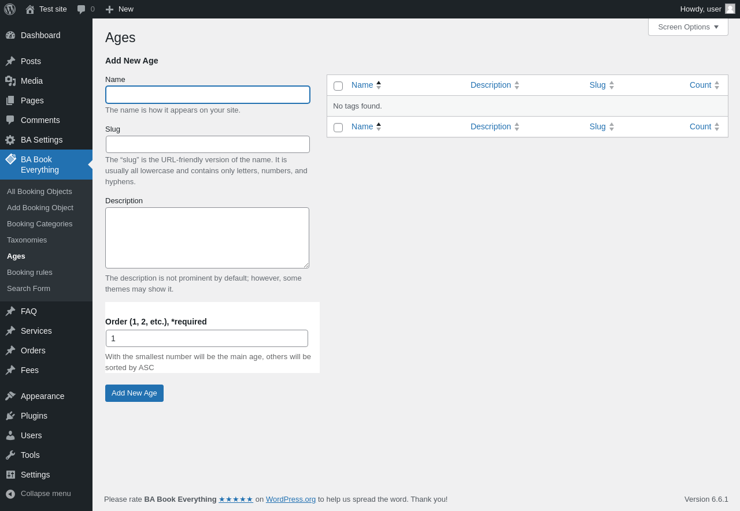Viewport: 740px width, 511px height.
Task: Click the Test site link text
Action: tap(53, 9)
